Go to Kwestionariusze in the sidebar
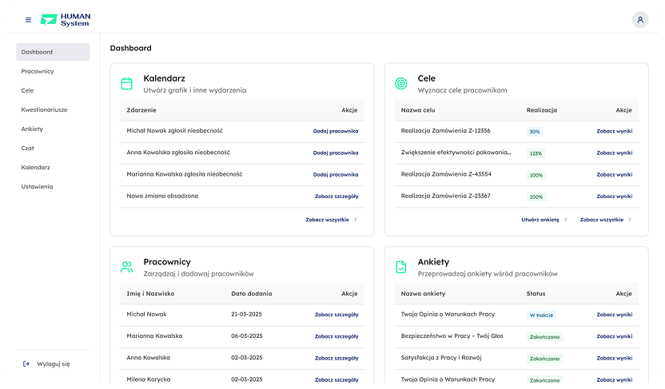This screenshot has height=389, width=665. pyautogui.click(x=44, y=109)
